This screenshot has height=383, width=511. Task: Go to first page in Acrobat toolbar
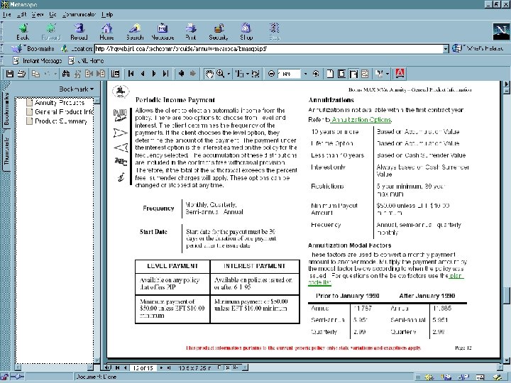click(131, 74)
